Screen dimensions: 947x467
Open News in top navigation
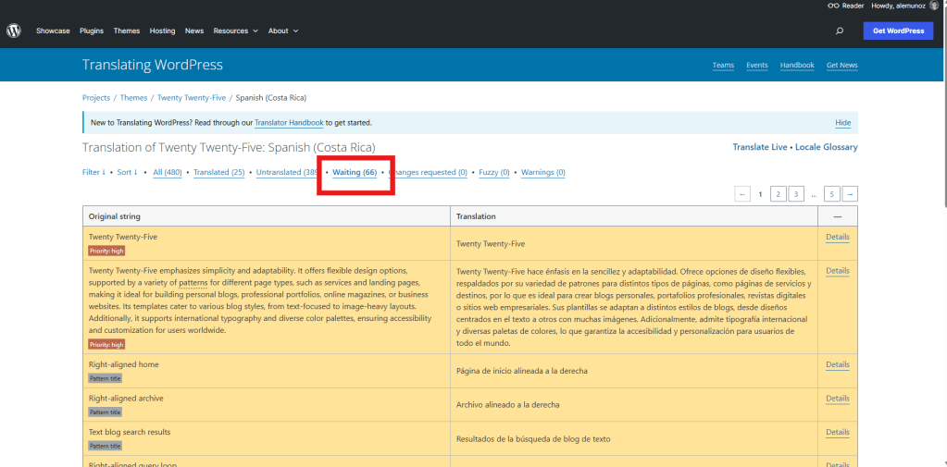tap(194, 31)
